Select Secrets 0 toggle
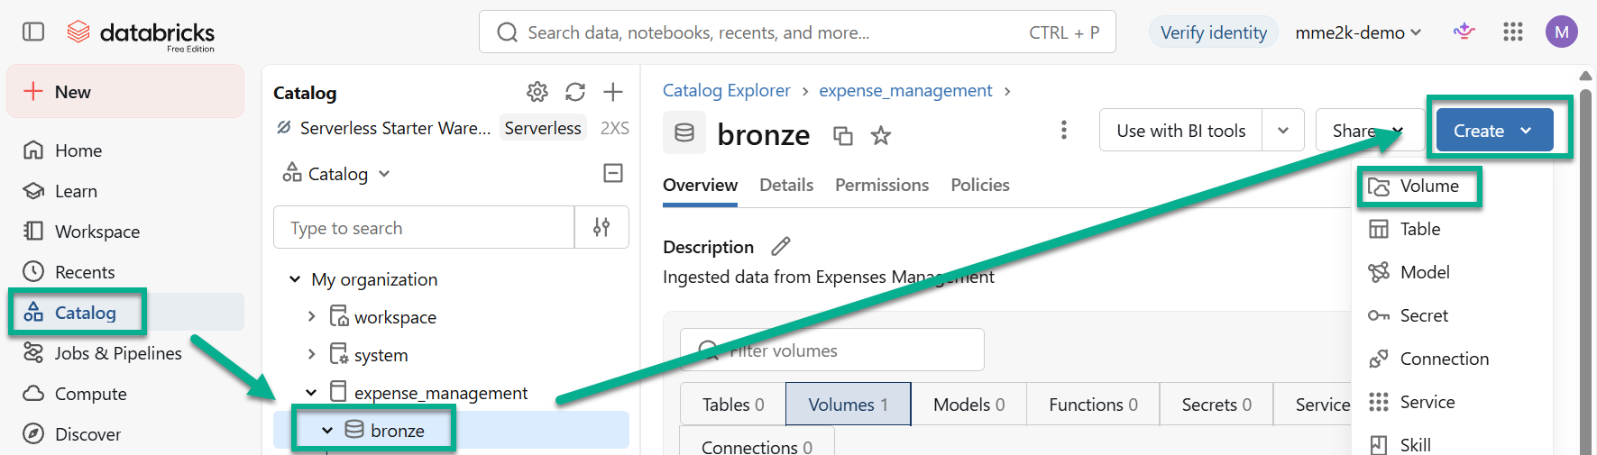 [1216, 405]
